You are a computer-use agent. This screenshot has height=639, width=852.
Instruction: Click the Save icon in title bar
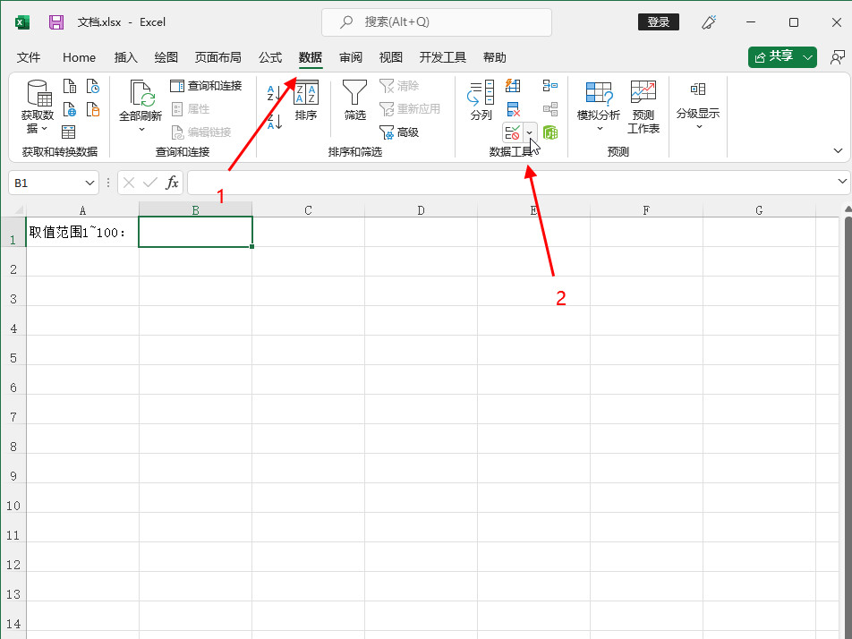click(56, 22)
